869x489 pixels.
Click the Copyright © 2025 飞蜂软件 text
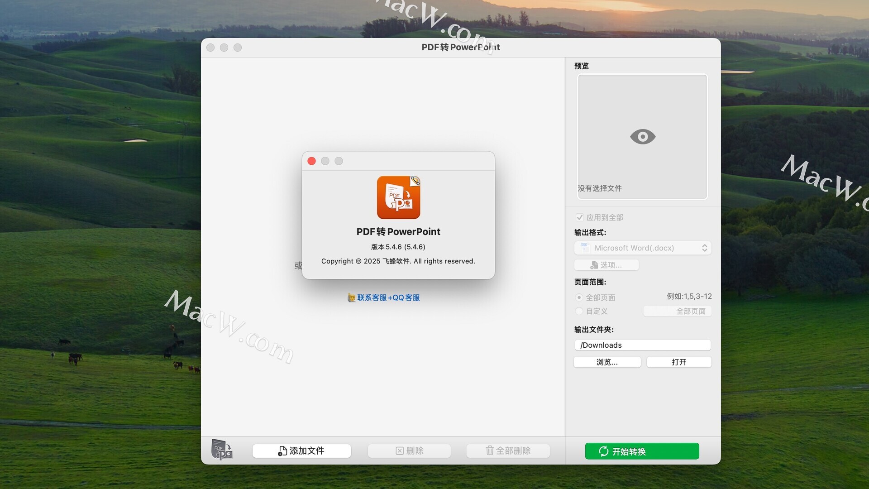click(x=398, y=261)
